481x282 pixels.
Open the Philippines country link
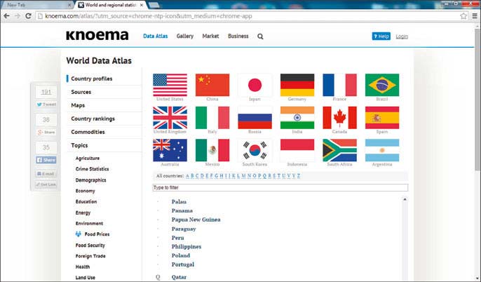pos(187,247)
